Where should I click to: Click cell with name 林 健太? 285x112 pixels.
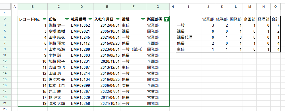[x=59, y=97]
